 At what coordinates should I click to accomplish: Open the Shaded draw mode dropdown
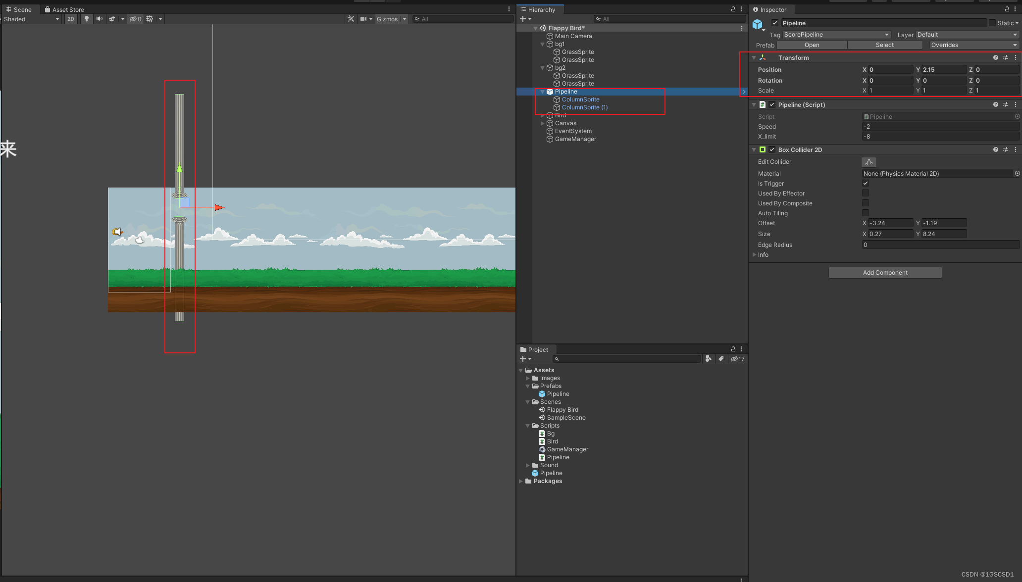31,19
